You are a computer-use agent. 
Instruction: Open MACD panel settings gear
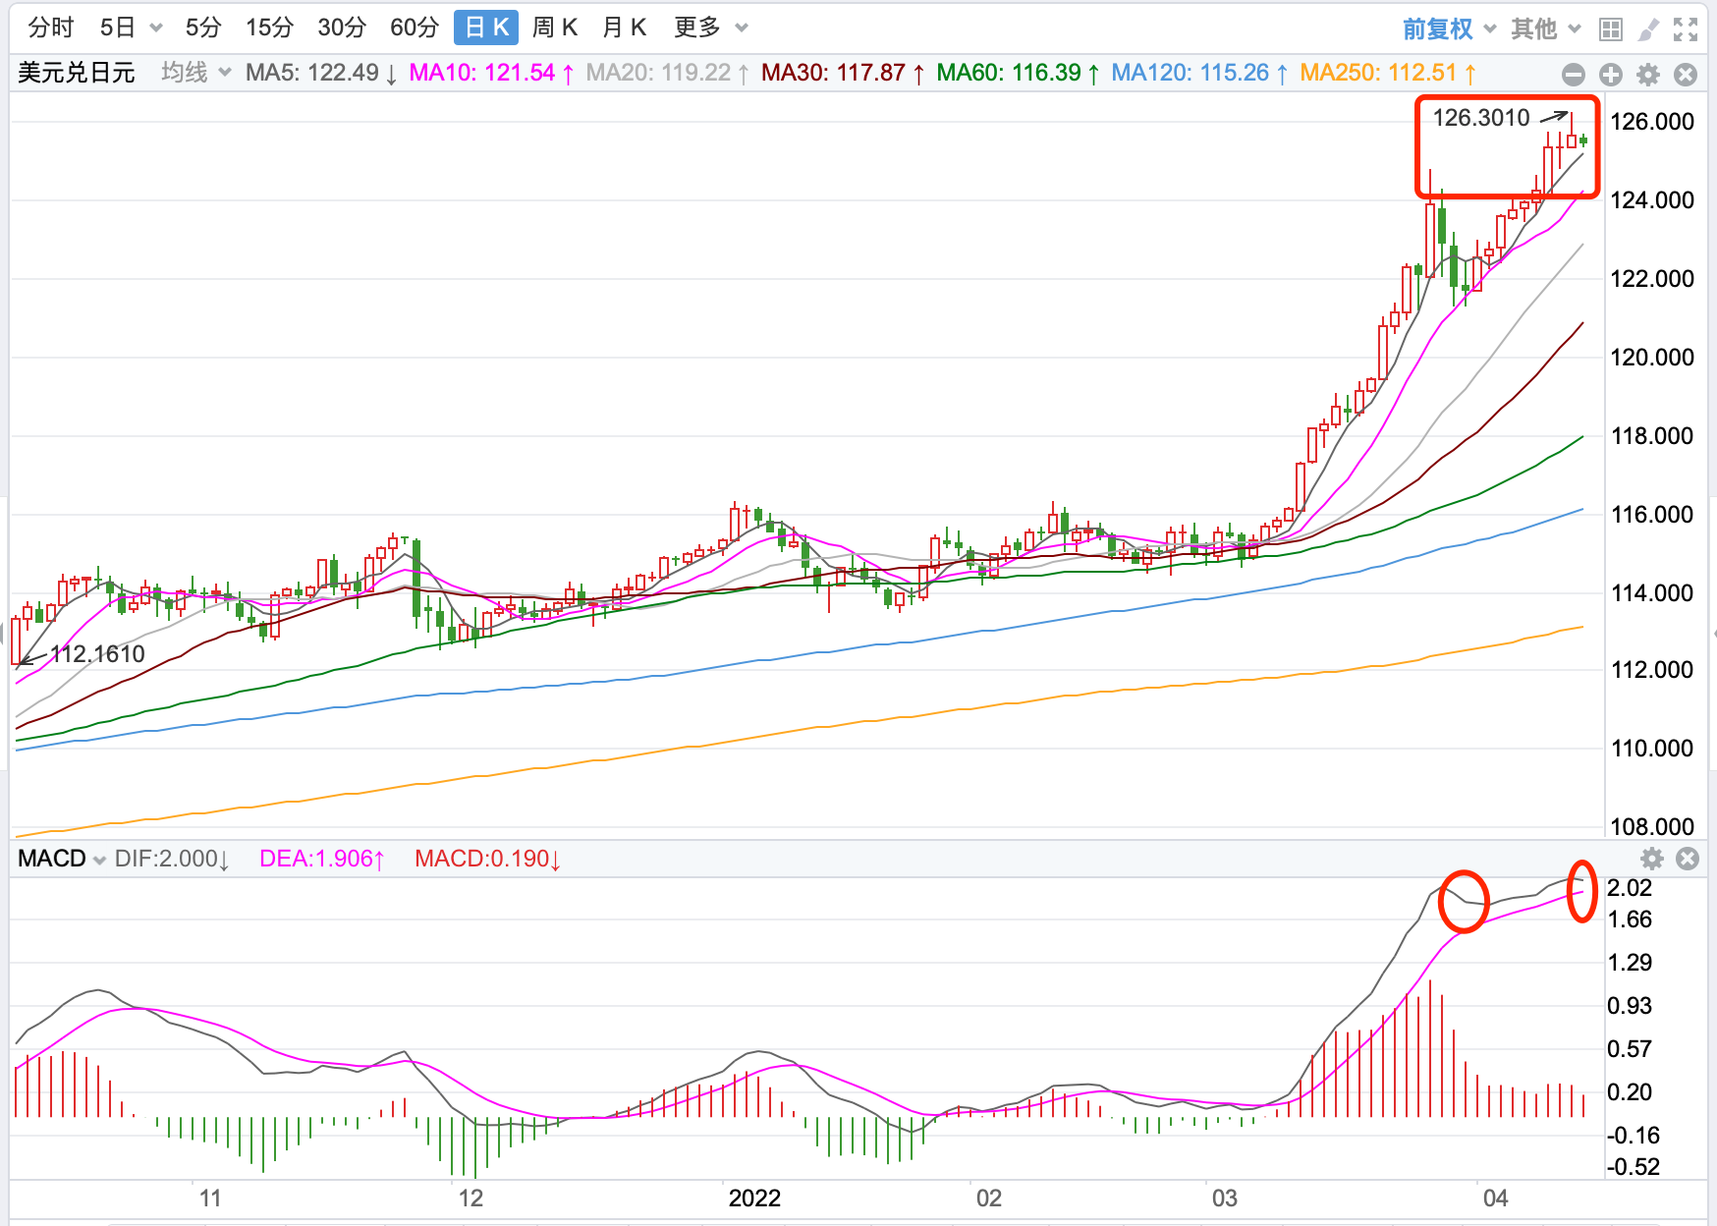[1652, 860]
